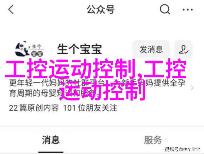Screen dimensions: 204x154
Task: Open the panda avatar of 生个宝宝
Action: pyautogui.click(x=30, y=49)
